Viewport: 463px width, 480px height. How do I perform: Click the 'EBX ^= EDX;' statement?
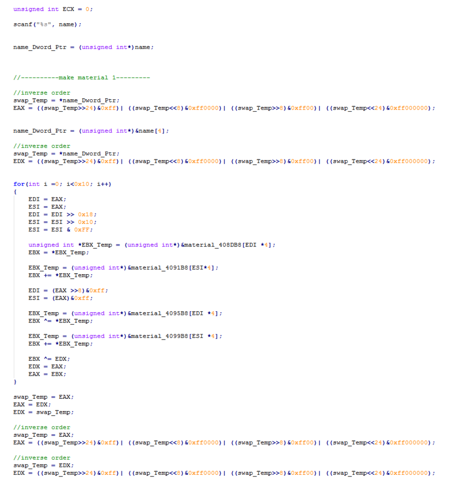tap(49, 359)
